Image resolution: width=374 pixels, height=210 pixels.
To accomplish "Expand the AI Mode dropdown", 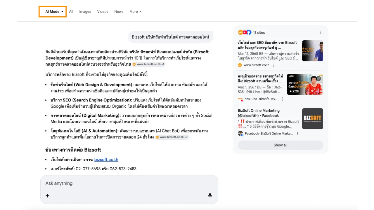I will [53, 12].
